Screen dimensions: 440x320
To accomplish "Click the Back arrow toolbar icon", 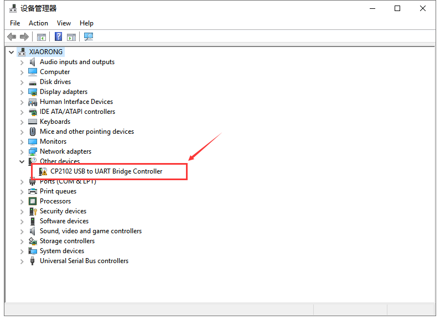I will pos(12,36).
